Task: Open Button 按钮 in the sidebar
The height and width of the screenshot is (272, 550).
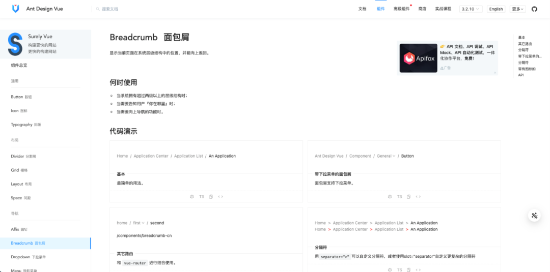Action: pyautogui.click(x=45, y=97)
